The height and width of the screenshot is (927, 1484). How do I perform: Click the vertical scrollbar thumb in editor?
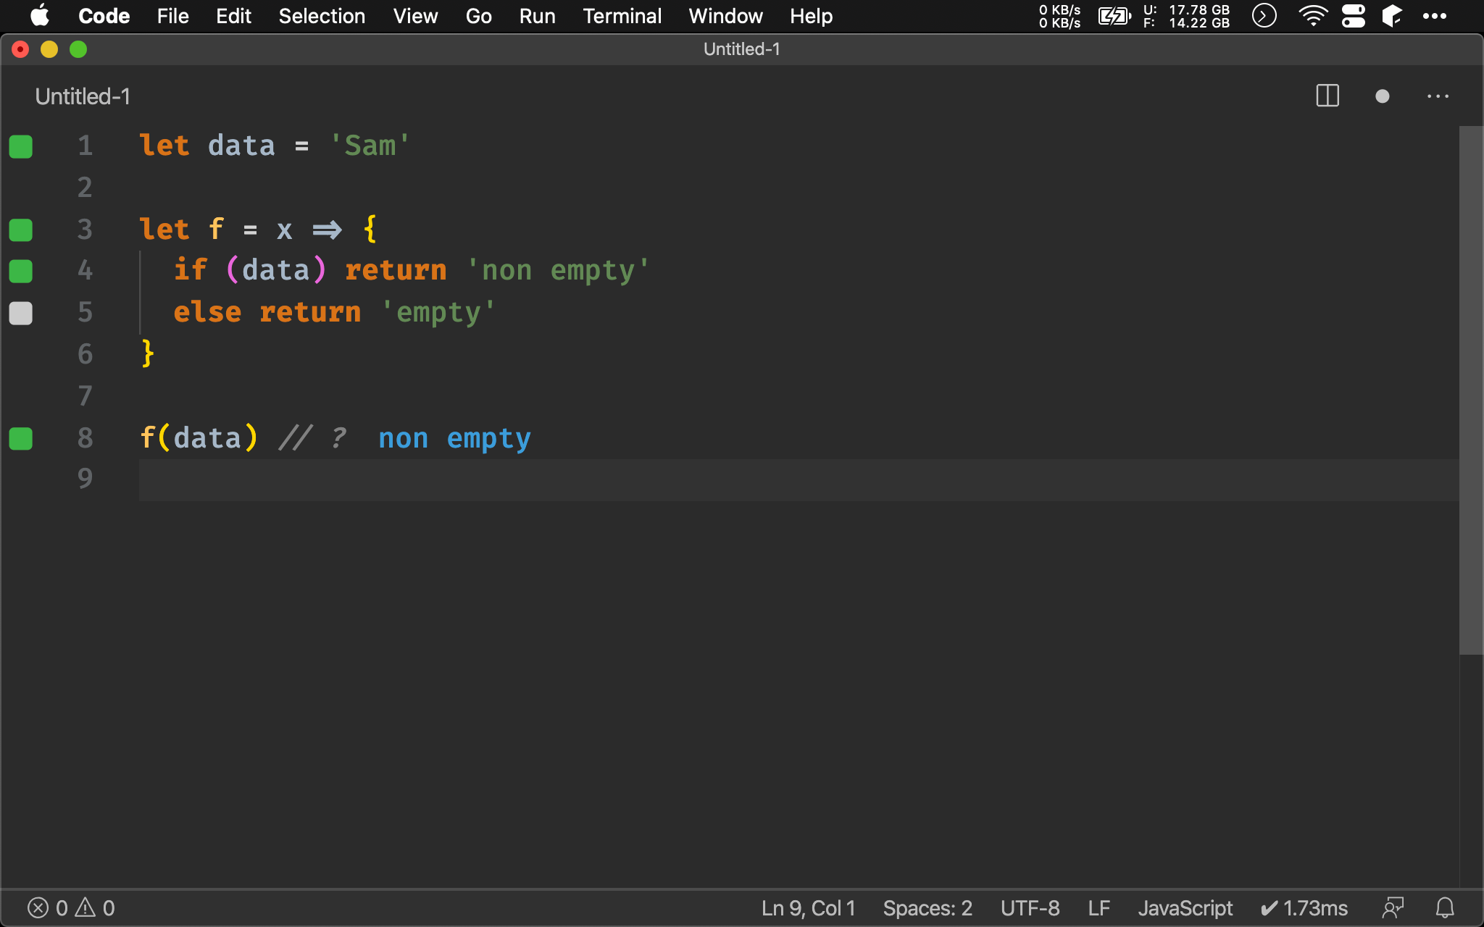[x=1471, y=391]
